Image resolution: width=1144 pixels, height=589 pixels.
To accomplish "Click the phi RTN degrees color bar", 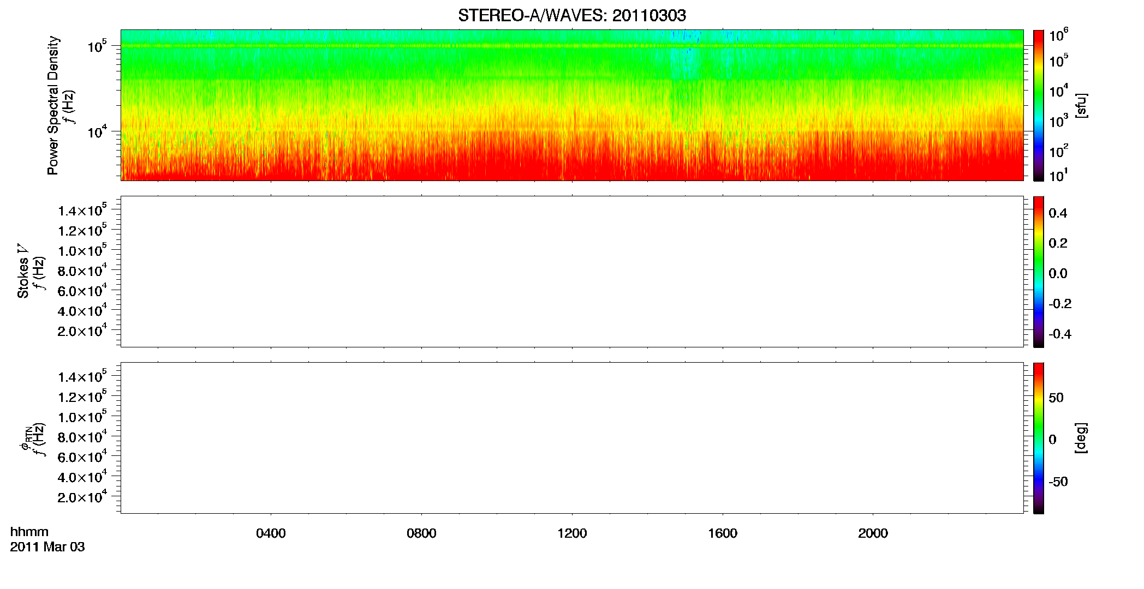I will [1038, 438].
